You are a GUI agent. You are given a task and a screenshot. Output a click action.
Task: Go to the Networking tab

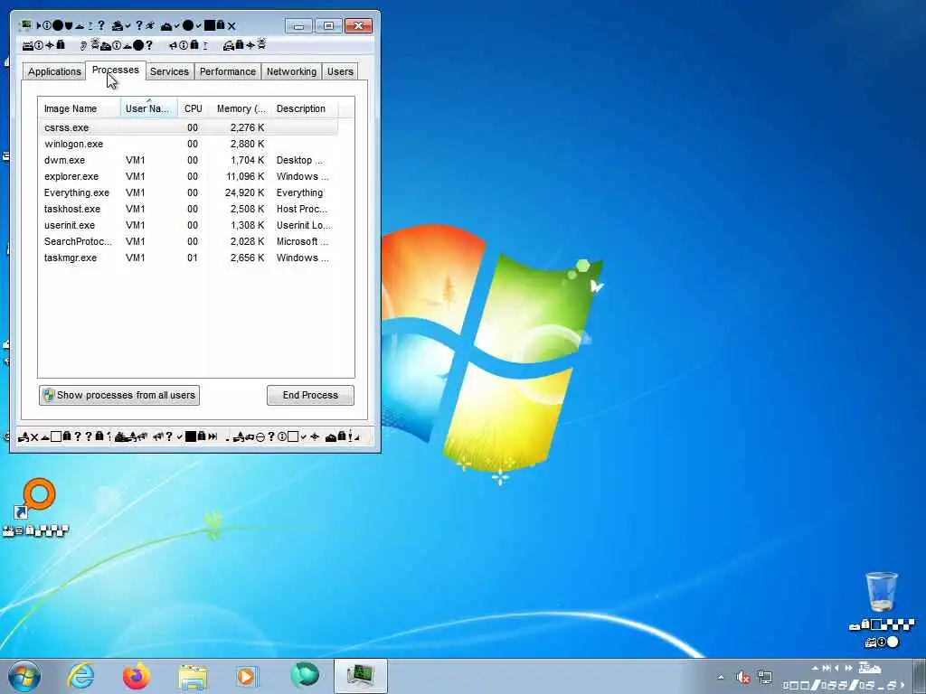pyautogui.click(x=291, y=71)
